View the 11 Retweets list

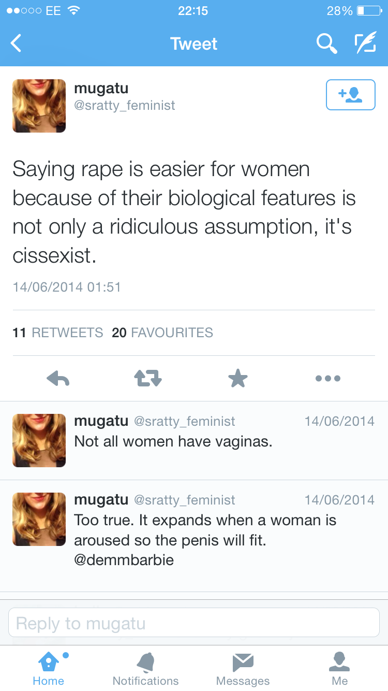pyautogui.click(x=58, y=333)
